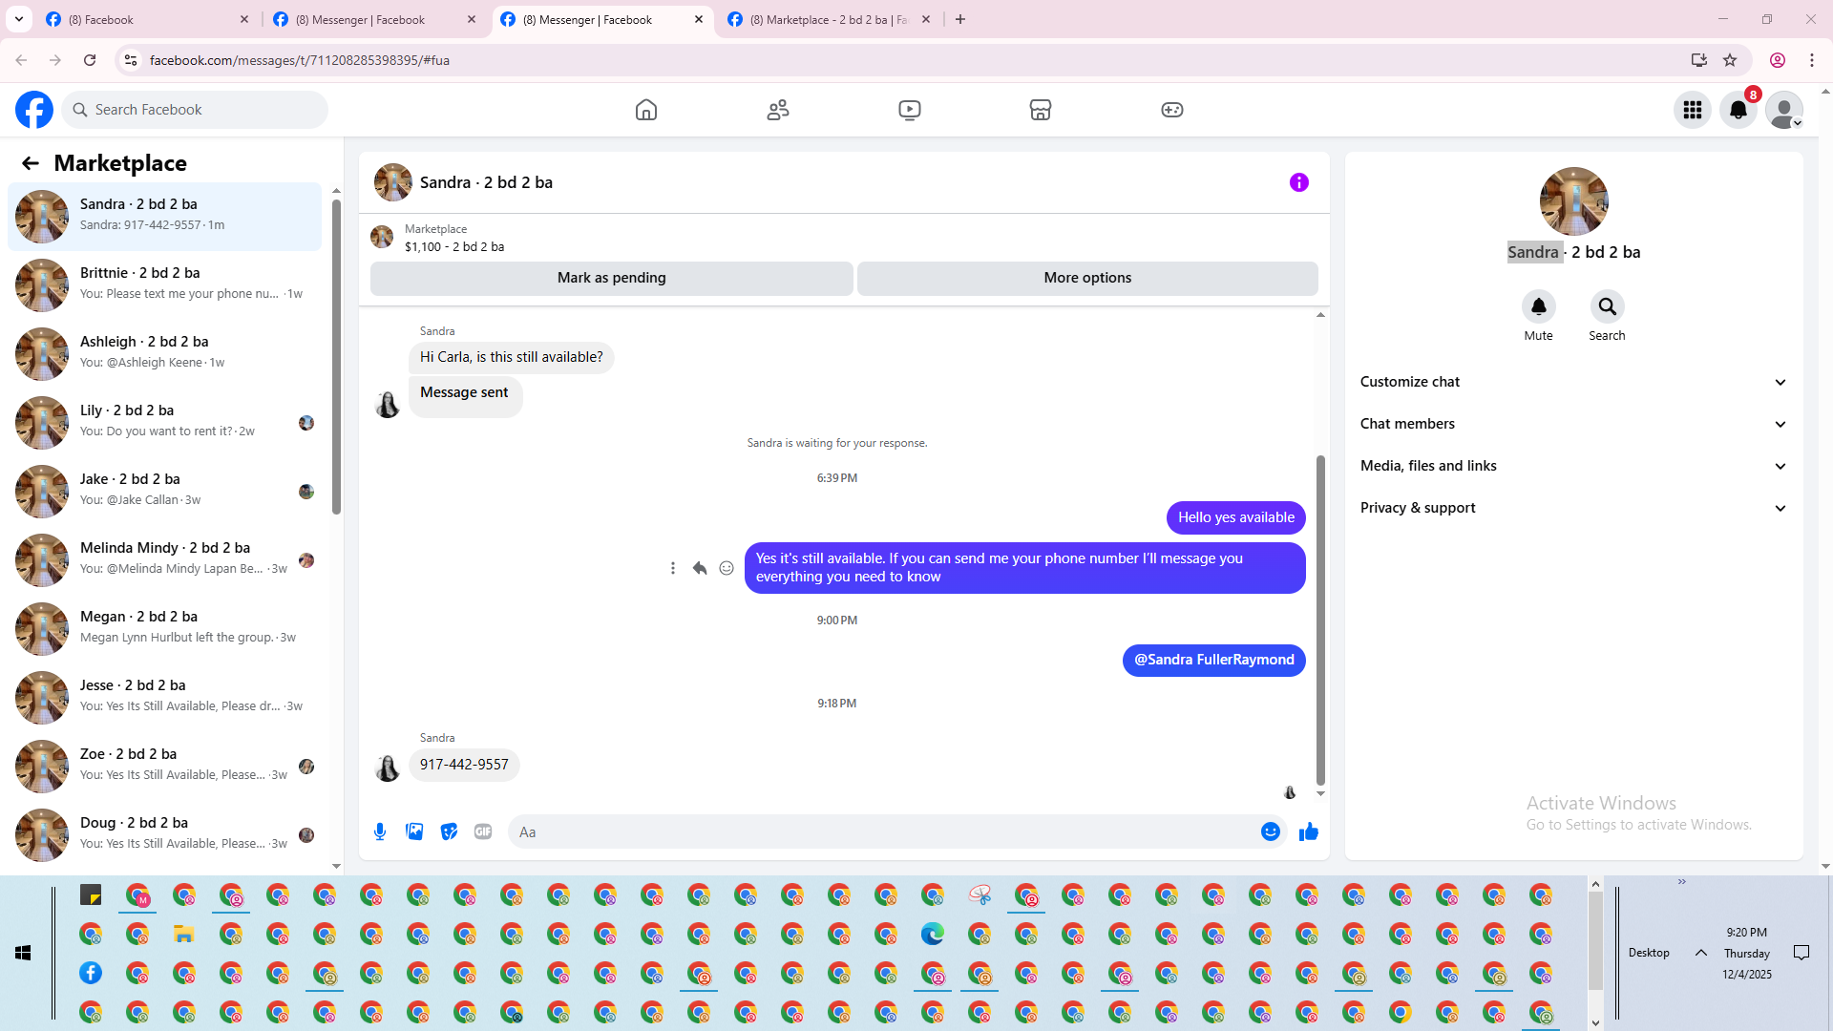
Task: Click the voice clip microphone icon
Action: coord(380,831)
